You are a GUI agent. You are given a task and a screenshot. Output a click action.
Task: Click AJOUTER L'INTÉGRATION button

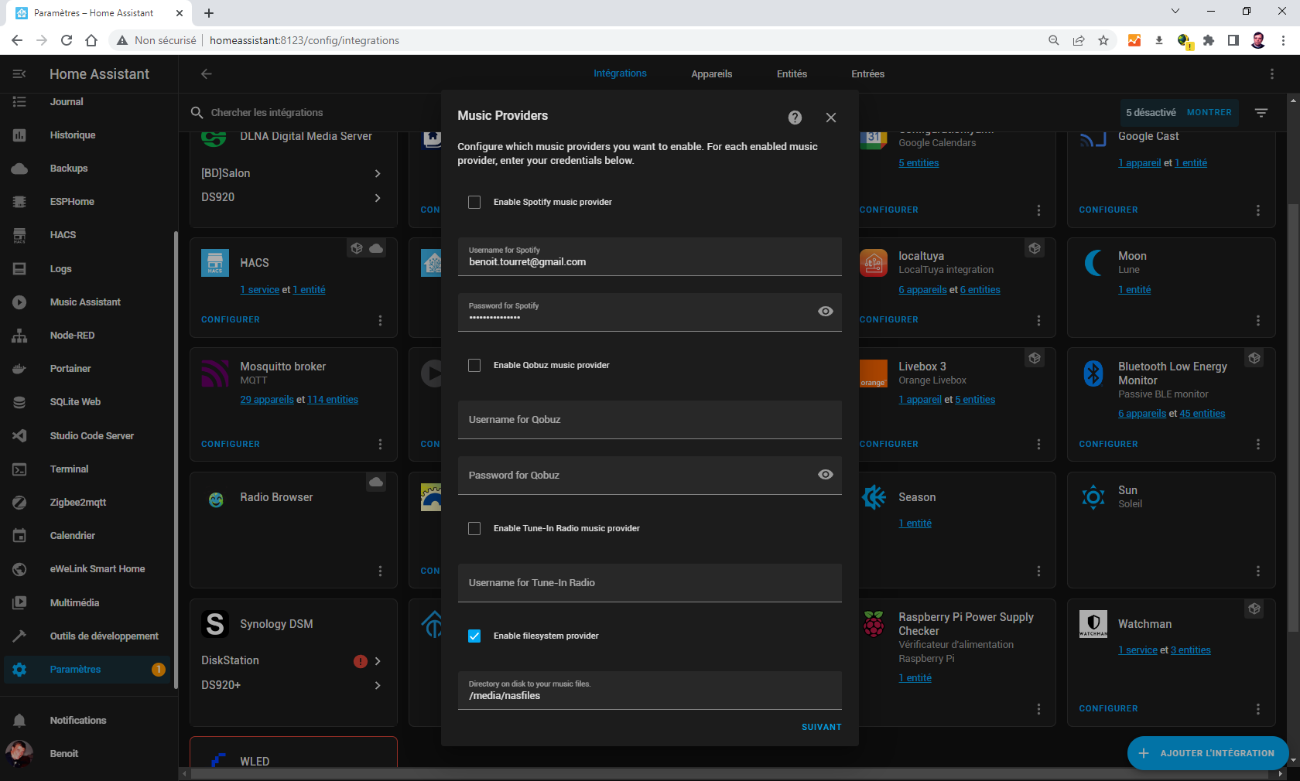pyautogui.click(x=1207, y=753)
